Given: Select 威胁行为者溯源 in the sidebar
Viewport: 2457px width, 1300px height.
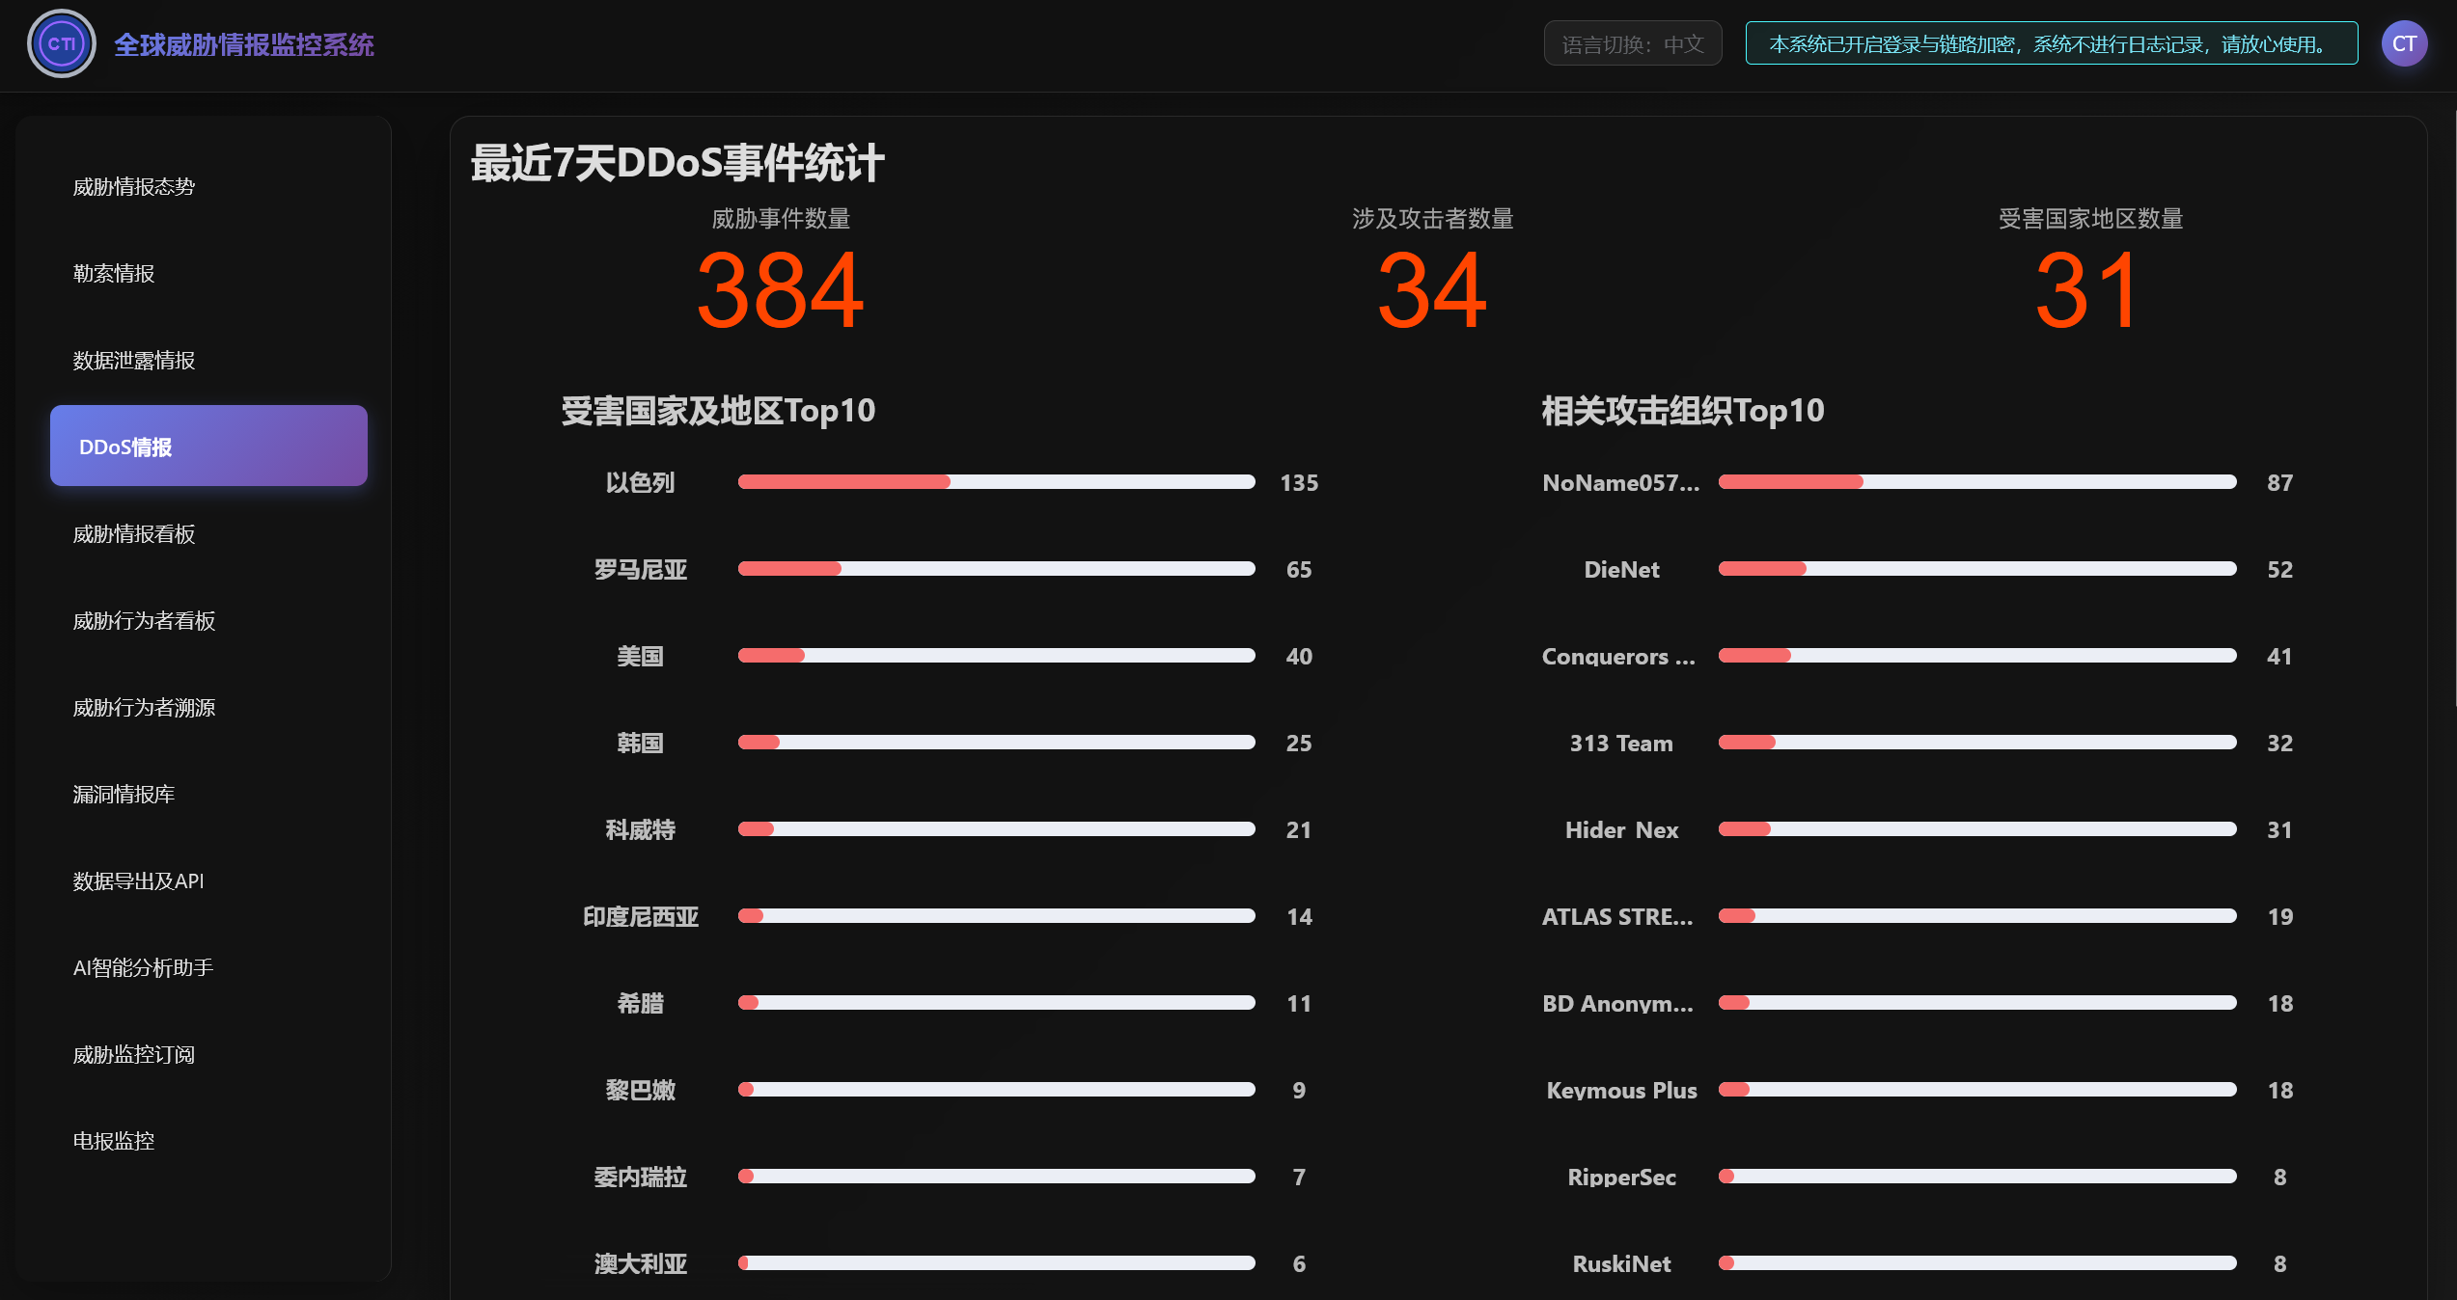Looking at the screenshot, I should point(144,708).
